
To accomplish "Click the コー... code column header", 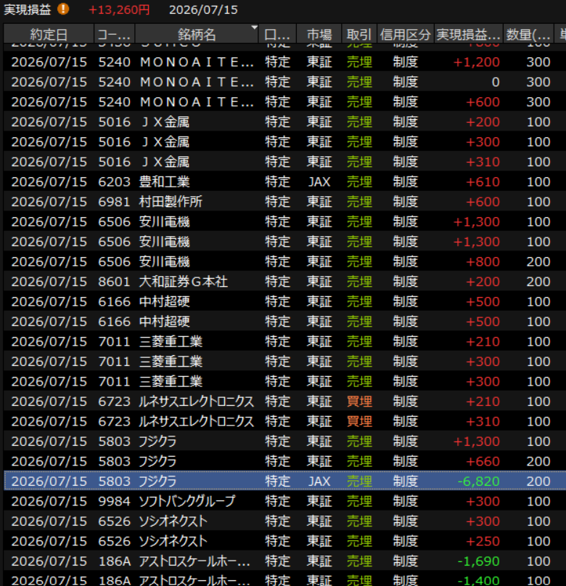I will pyautogui.click(x=114, y=35).
